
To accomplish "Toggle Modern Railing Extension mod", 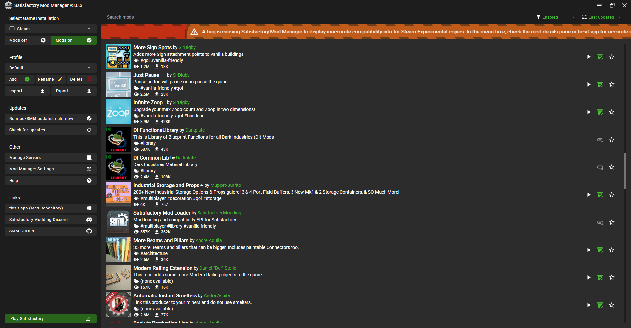I will coord(589,277).
